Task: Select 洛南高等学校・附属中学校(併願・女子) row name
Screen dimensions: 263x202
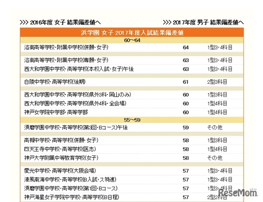Action: tap(66, 47)
